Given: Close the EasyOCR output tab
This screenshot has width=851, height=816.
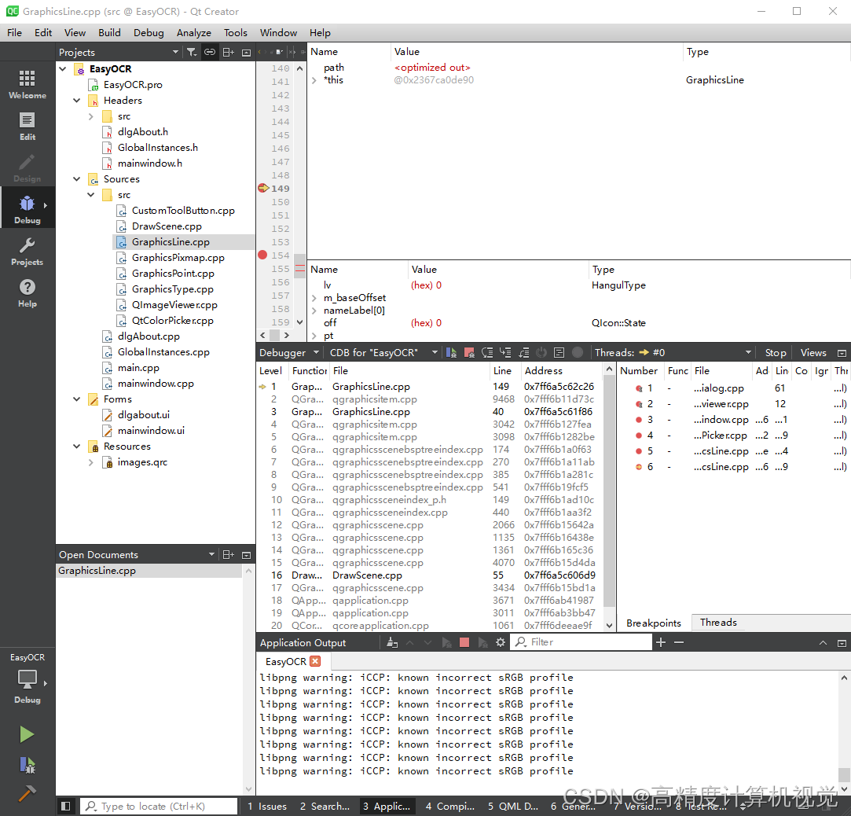Looking at the screenshot, I should [315, 660].
